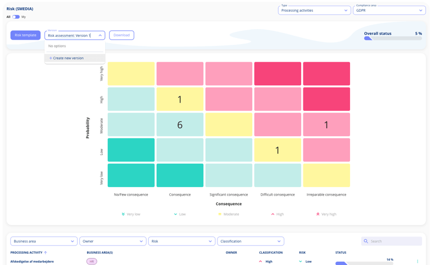
Task: Toggle the All/My switch
Action: pyautogui.click(x=16, y=17)
